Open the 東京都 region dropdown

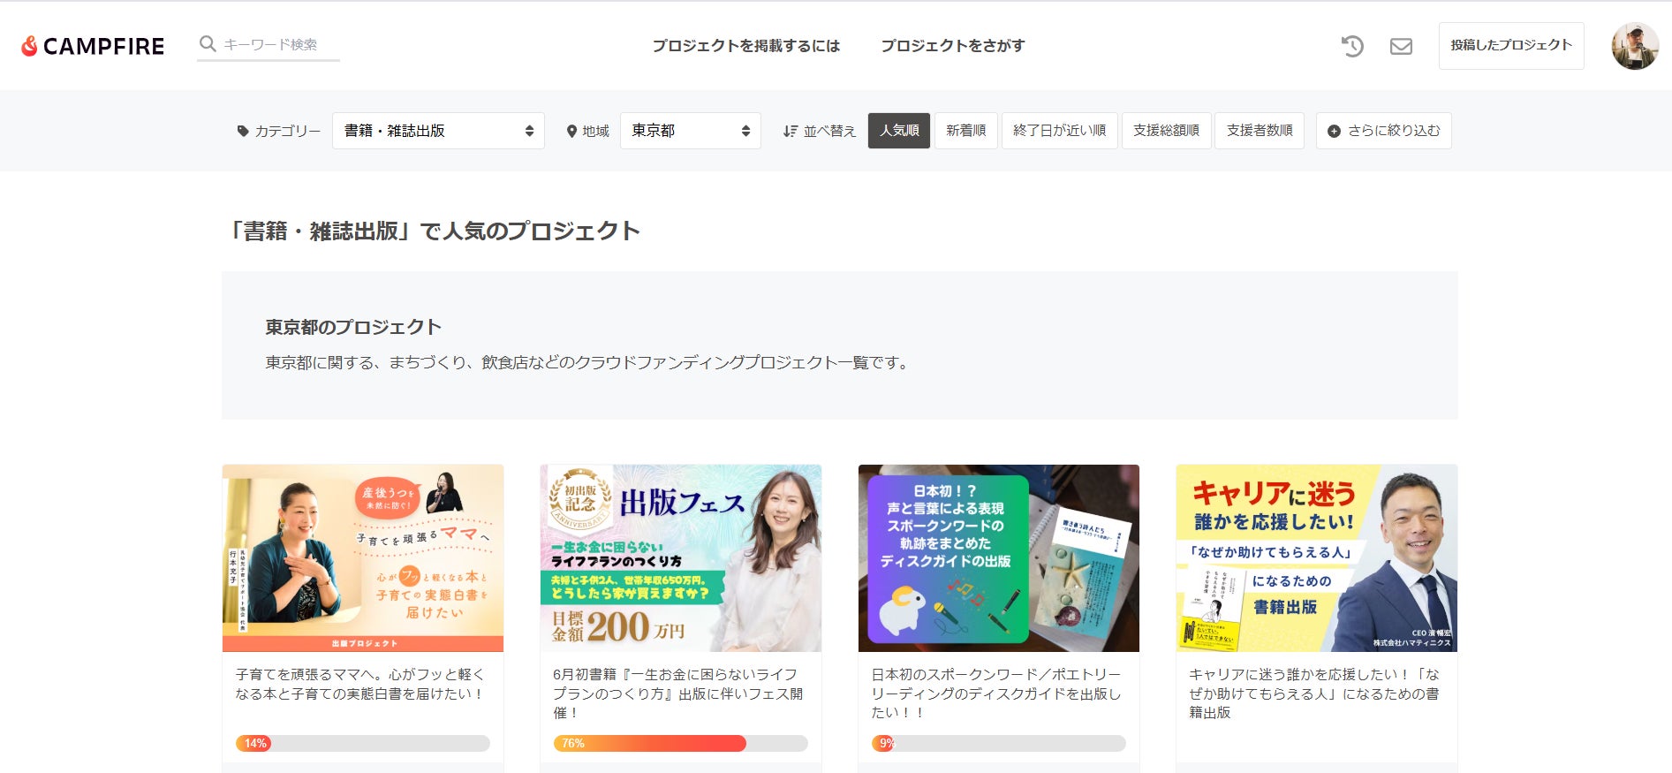(690, 131)
